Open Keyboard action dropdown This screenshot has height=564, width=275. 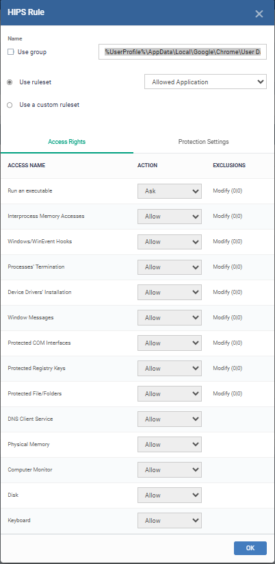(170, 520)
